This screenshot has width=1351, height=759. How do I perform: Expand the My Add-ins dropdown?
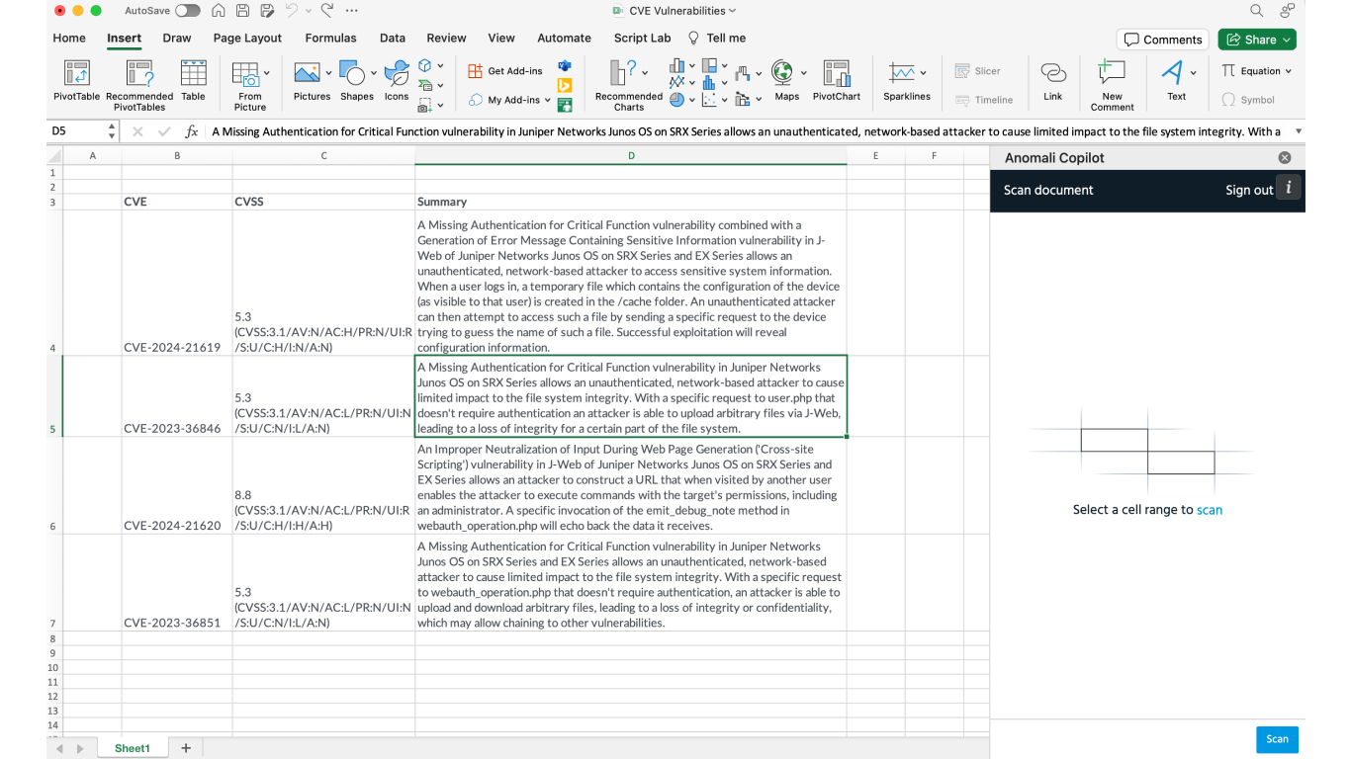[x=548, y=100]
